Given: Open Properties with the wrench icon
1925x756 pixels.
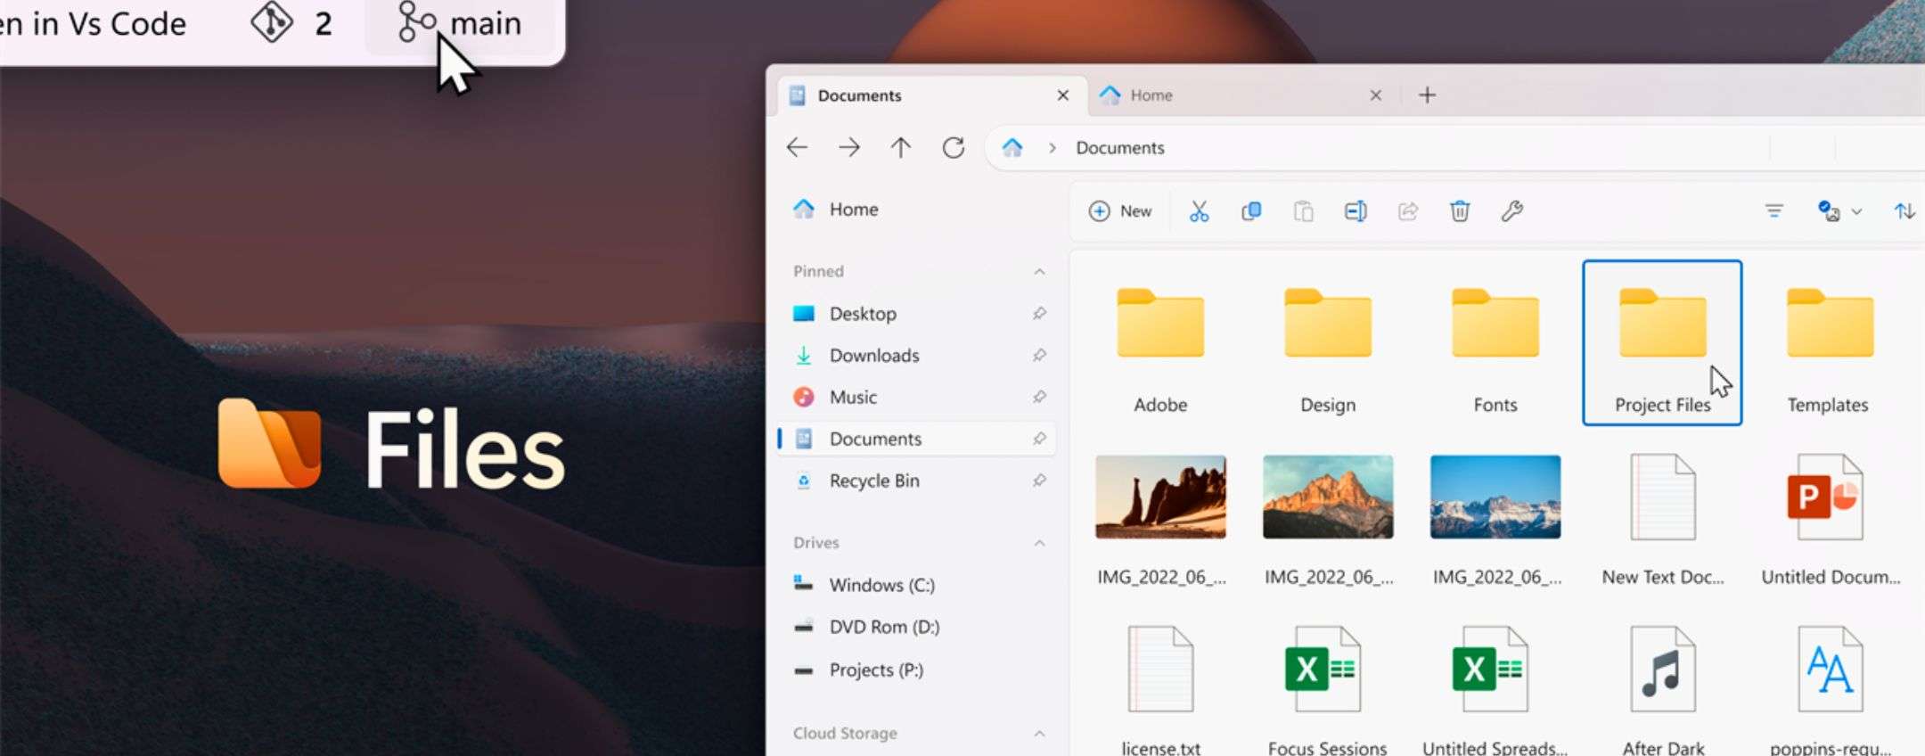Looking at the screenshot, I should 1511,211.
